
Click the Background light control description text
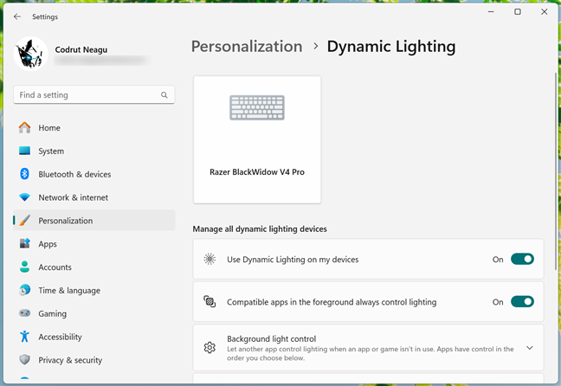click(x=371, y=353)
